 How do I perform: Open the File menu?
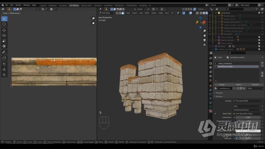pyautogui.click(x=7, y=5)
